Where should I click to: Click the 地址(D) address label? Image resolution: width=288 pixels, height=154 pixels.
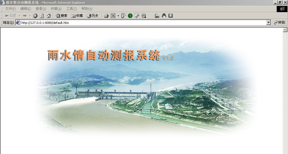click(8, 22)
